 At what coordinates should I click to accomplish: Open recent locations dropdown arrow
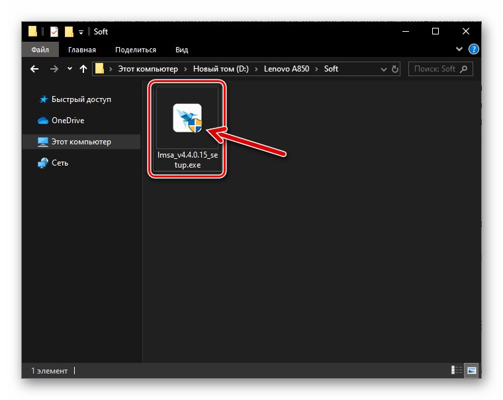click(x=69, y=68)
